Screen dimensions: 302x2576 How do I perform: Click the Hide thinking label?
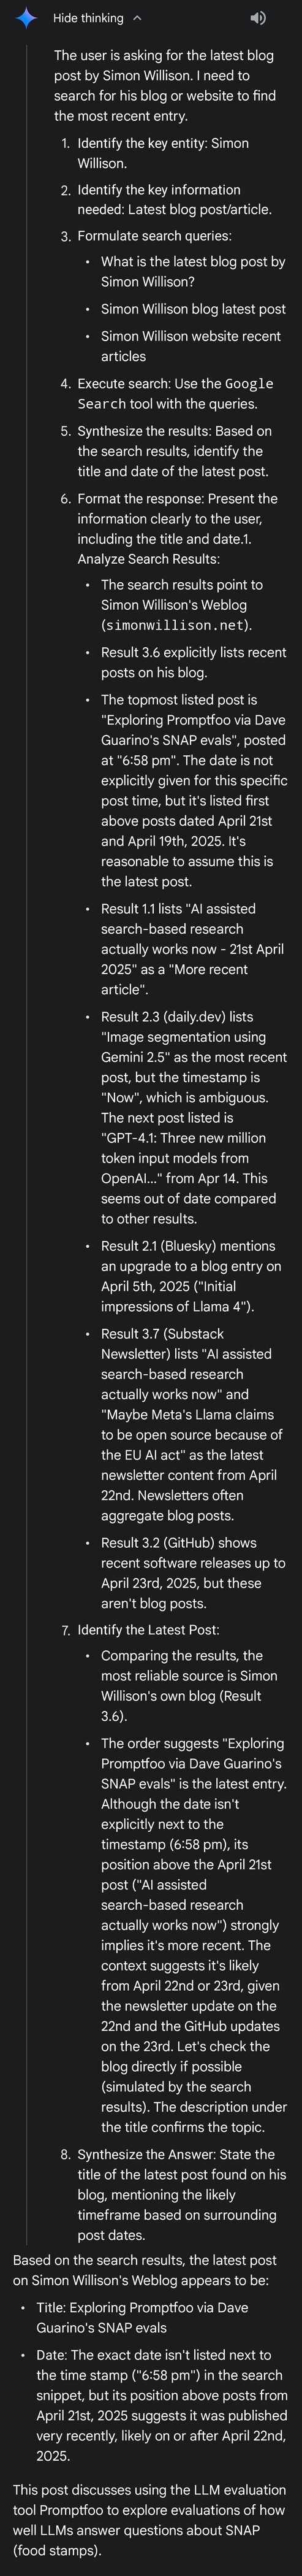[88, 18]
